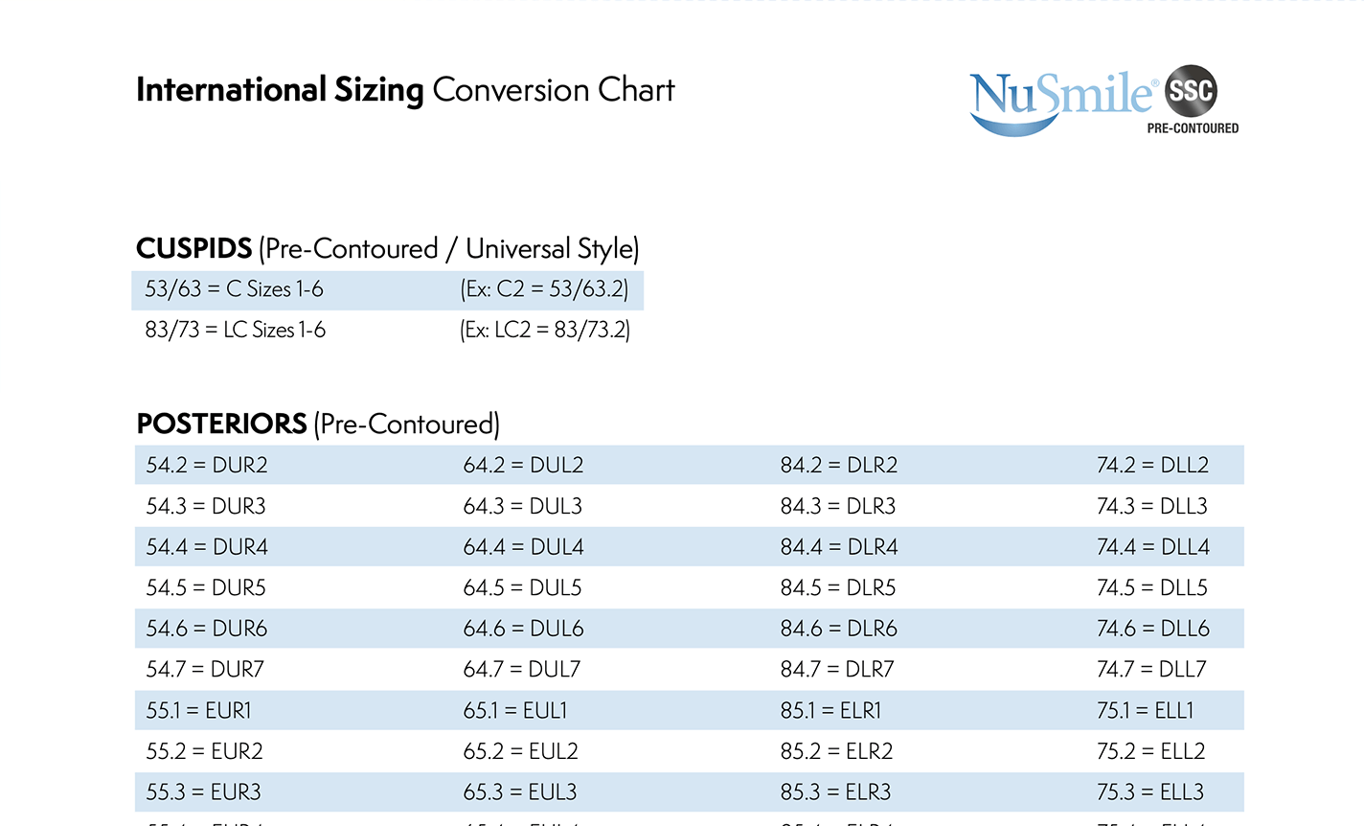
Task: Click the 64.3 = DUL3 entry
Action: (x=523, y=506)
